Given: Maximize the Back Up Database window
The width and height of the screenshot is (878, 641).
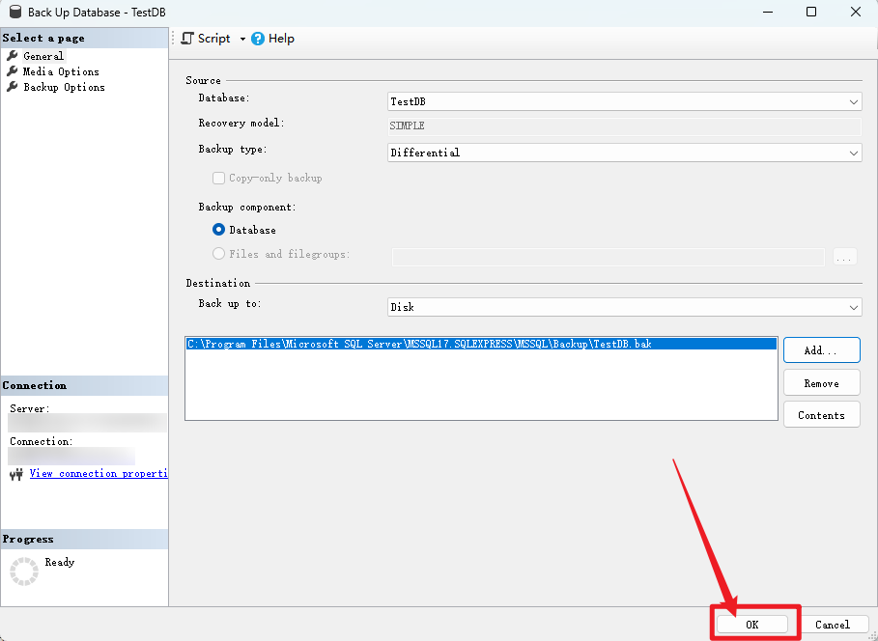Looking at the screenshot, I should pos(811,12).
